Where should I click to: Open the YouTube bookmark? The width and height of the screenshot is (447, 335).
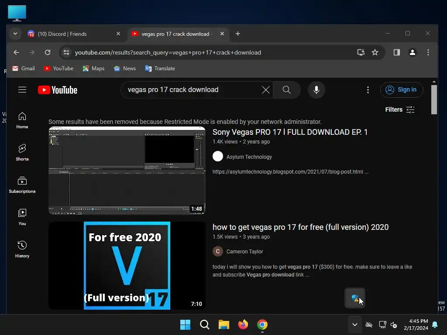tap(59, 68)
